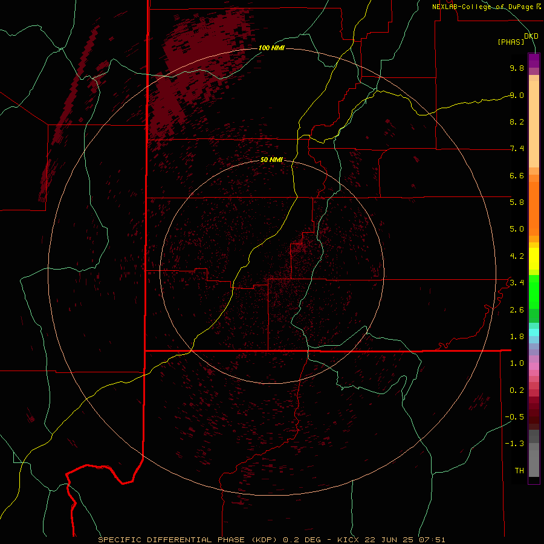Image resolution: width=544 pixels, height=544 pixels.
Task: Pick the orange segment of the color bar
Action: click(534, 209)
